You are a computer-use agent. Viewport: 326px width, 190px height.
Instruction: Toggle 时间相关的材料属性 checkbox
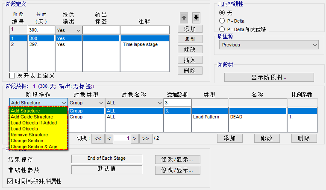click(11, 181)
